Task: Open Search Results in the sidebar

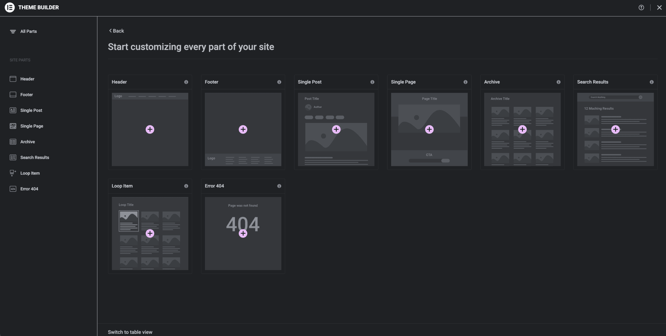Action: 35,158
